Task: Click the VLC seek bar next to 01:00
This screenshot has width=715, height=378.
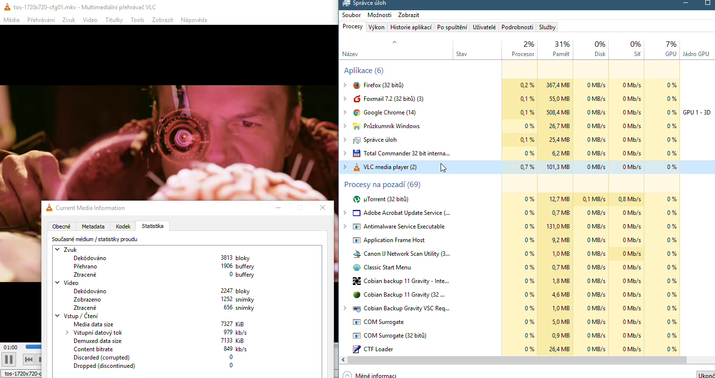Action: click(x=33, y=347)
